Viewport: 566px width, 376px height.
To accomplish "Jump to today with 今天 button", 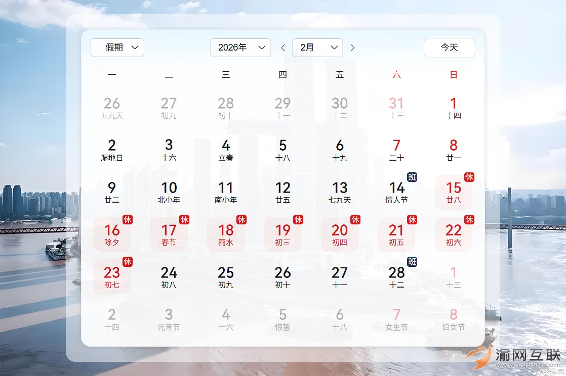I will (449, 48).
